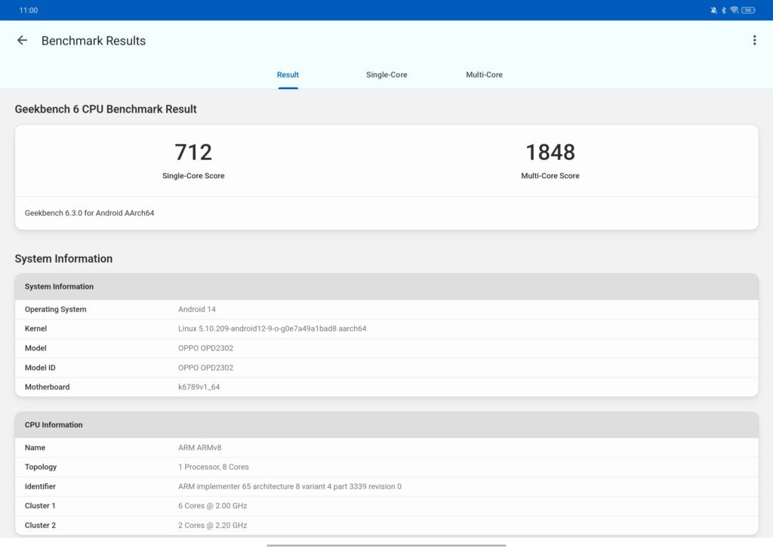The width and height of the screenshot is (773, 552).
Task: Switch to the Single-Core tab
Action: pyautogui.click(x=386, y=75)
